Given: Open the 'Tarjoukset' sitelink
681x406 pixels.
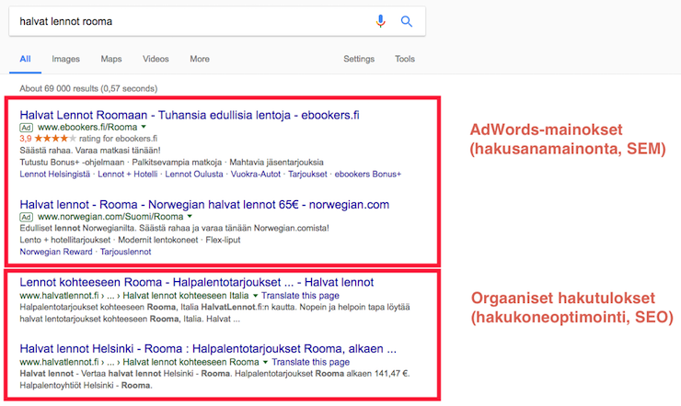Looking at the screenshot, I should pyautogui.click(x=307, y=175).
